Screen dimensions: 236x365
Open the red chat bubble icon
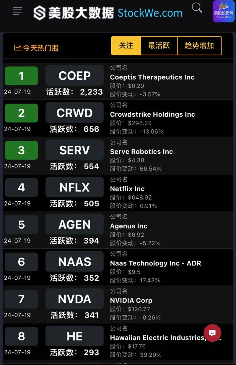212,333
